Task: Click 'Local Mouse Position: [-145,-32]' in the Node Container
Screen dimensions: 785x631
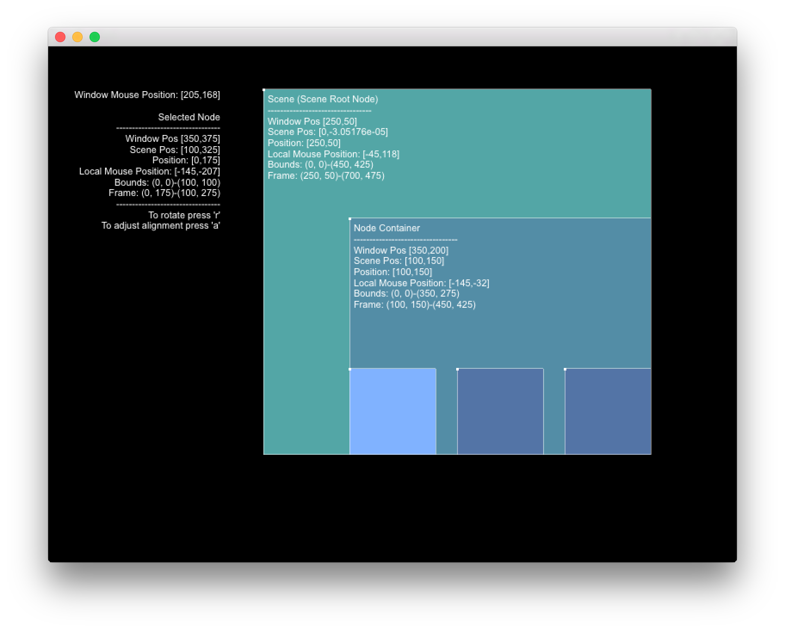Action: pyautogui.click(x=421, y=283)
